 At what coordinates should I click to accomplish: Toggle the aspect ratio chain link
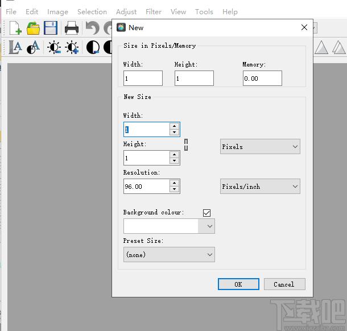(186, 145)
